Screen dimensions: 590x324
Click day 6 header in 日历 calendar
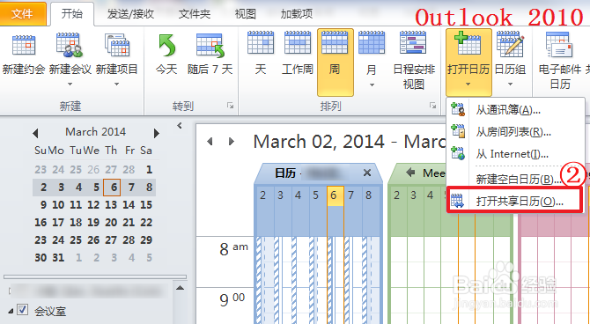(x=335, y=195)
